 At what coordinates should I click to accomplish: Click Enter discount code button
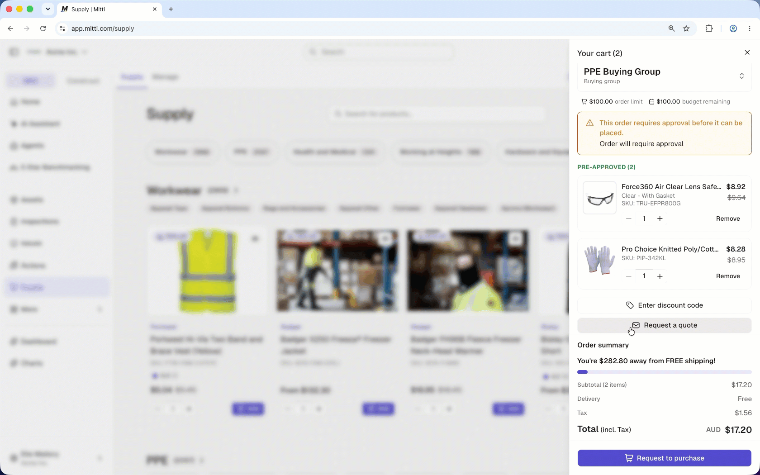pos(664,305)
